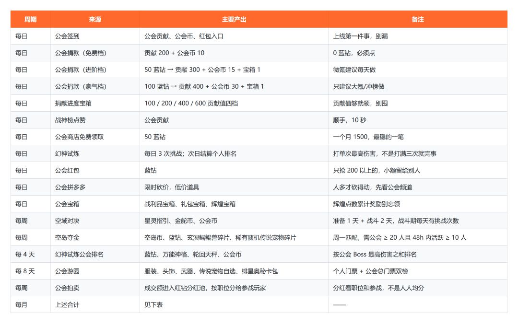Click the "公会拼多多" source cell
518x326 pixels.
point(95,187)
